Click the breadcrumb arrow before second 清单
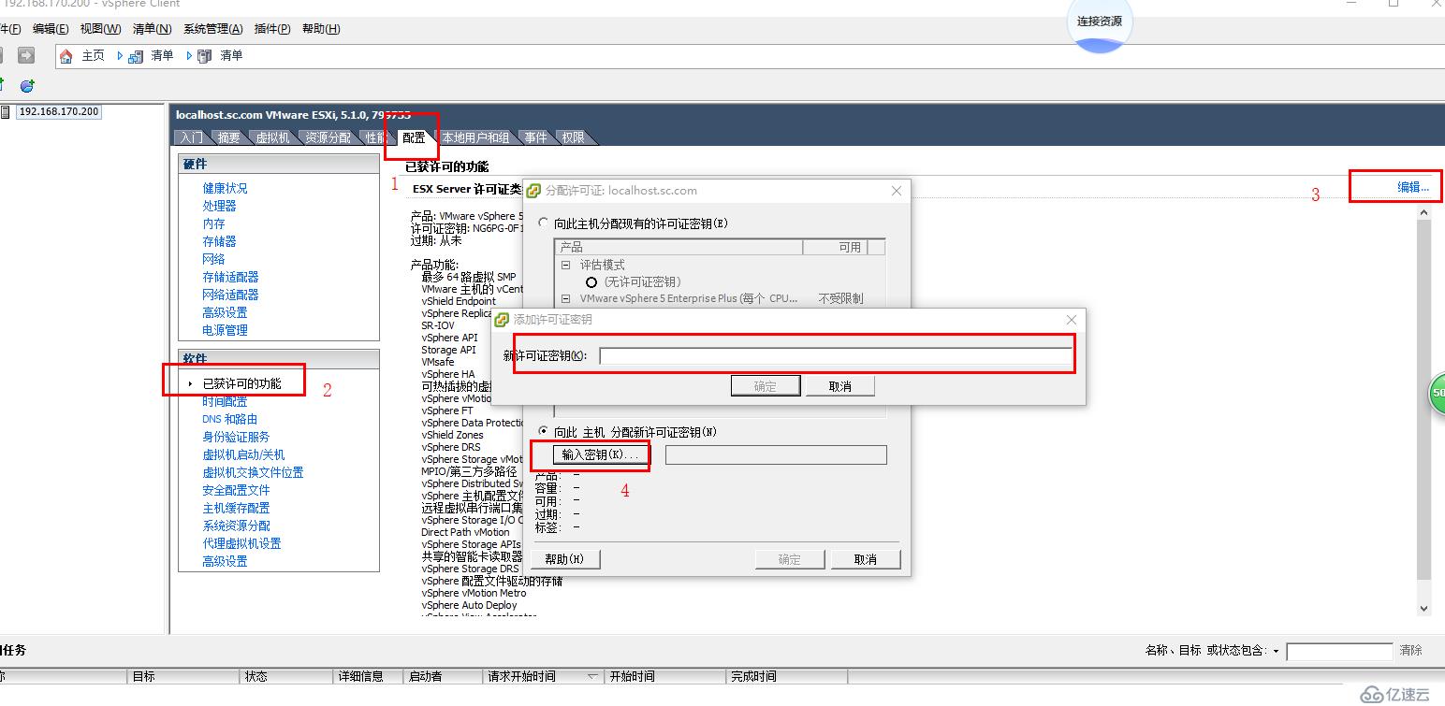Viewport: 1445px width, 706px height. click(x=190, y=56)
